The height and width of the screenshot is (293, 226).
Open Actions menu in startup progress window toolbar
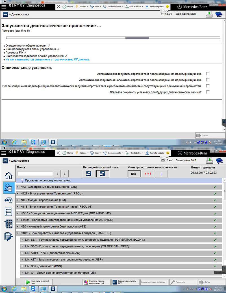pyautogui.click(x=82, y=7)
